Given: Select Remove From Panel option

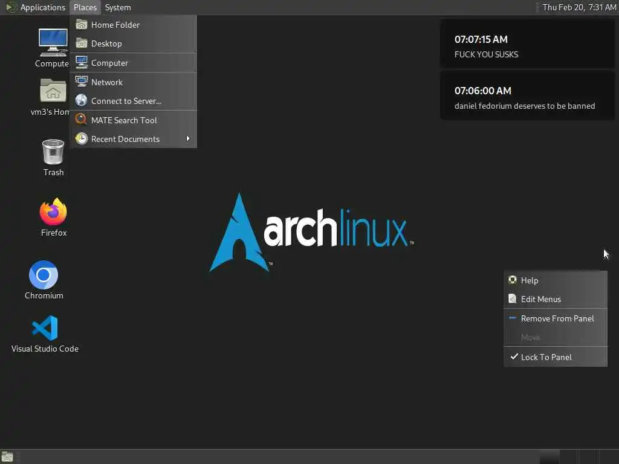Looking at the screenshot, I should point(556,318).
